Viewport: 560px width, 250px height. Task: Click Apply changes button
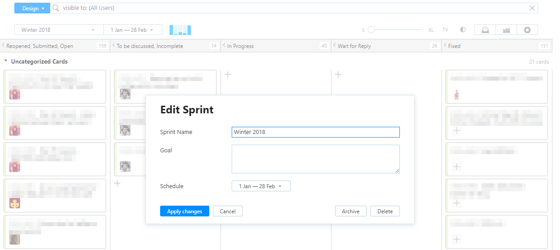184,211
